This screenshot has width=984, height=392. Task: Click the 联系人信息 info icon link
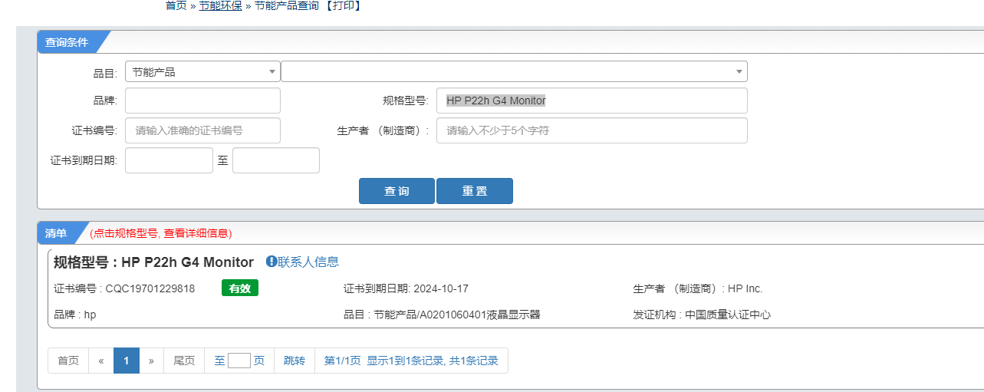[302, 262]
